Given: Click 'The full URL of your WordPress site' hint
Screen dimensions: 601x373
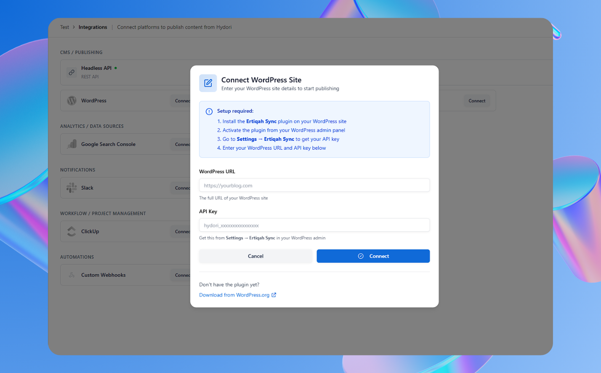Looking at the screenshot, I should (233, 198).
